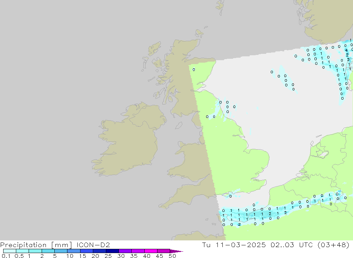Viewport: 353px width, 258px height.
Task: Click the date text '11-03-2025'
Action: (241, 245)
